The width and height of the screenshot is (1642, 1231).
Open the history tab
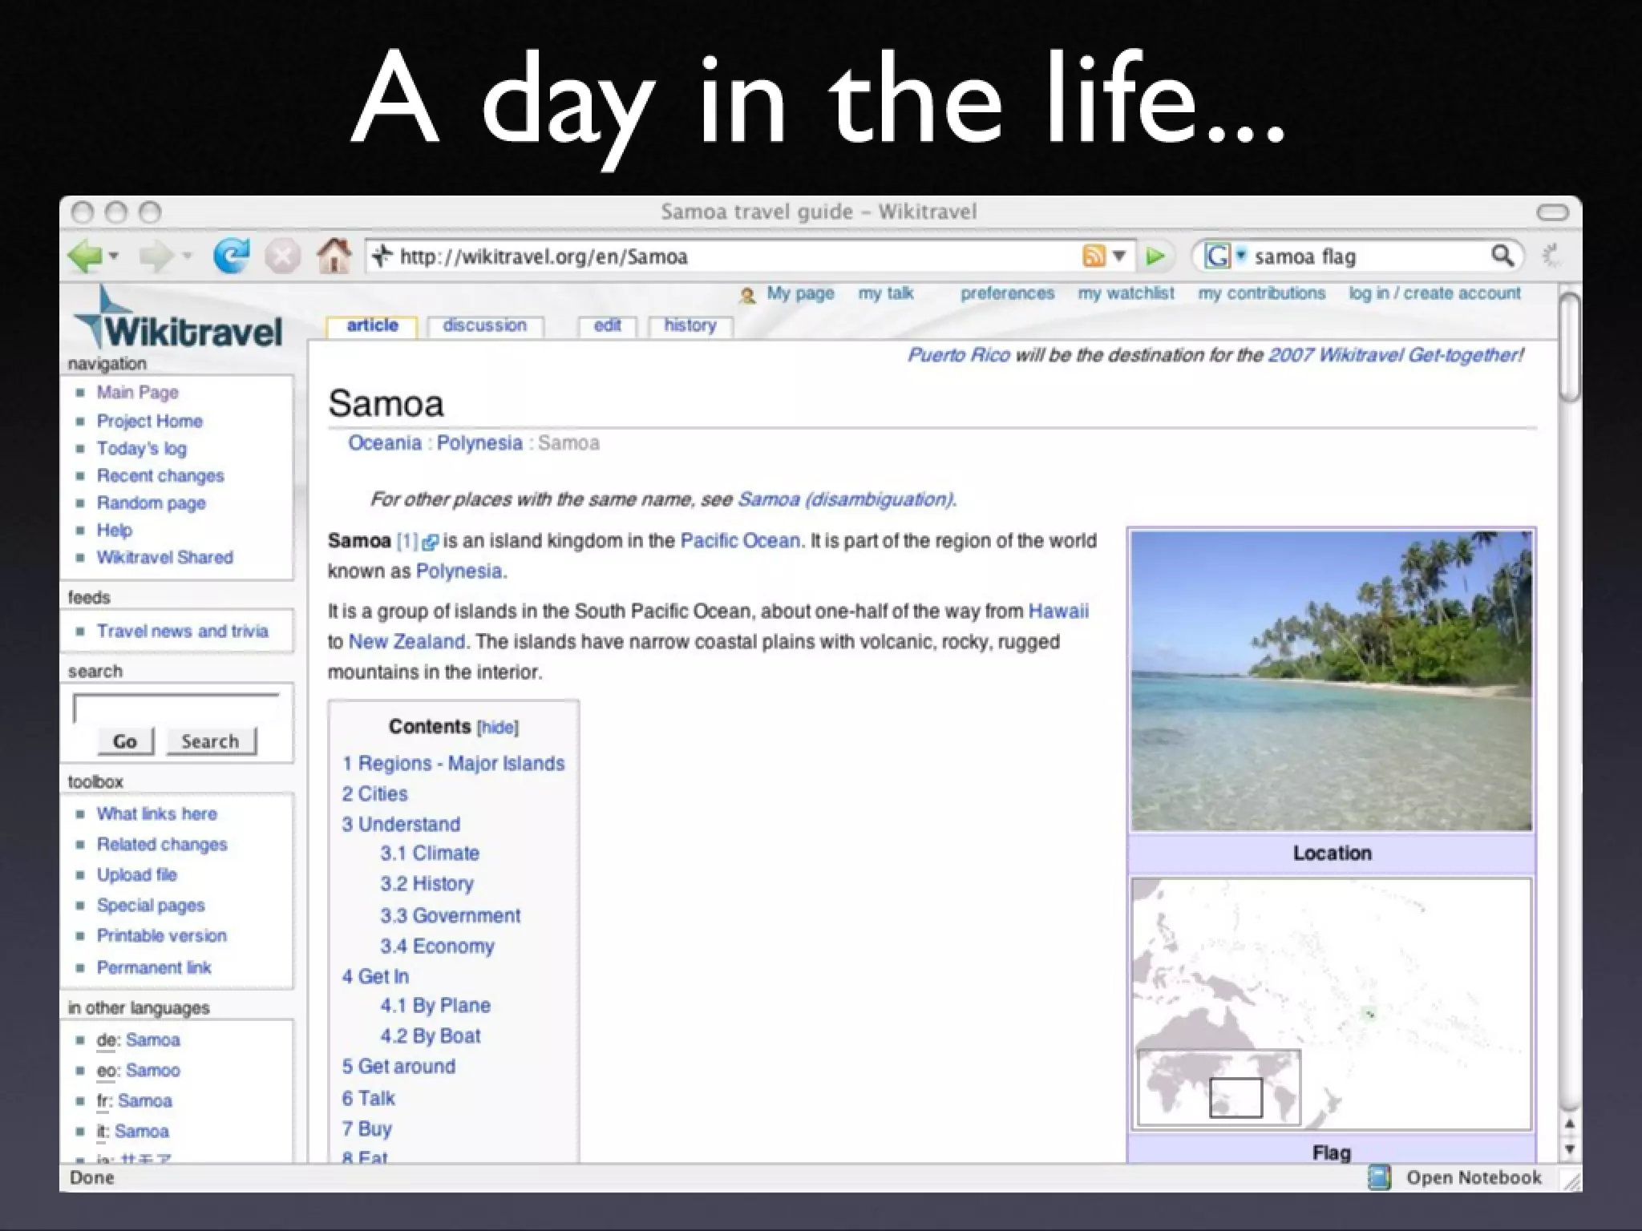[x=690, y=325]
